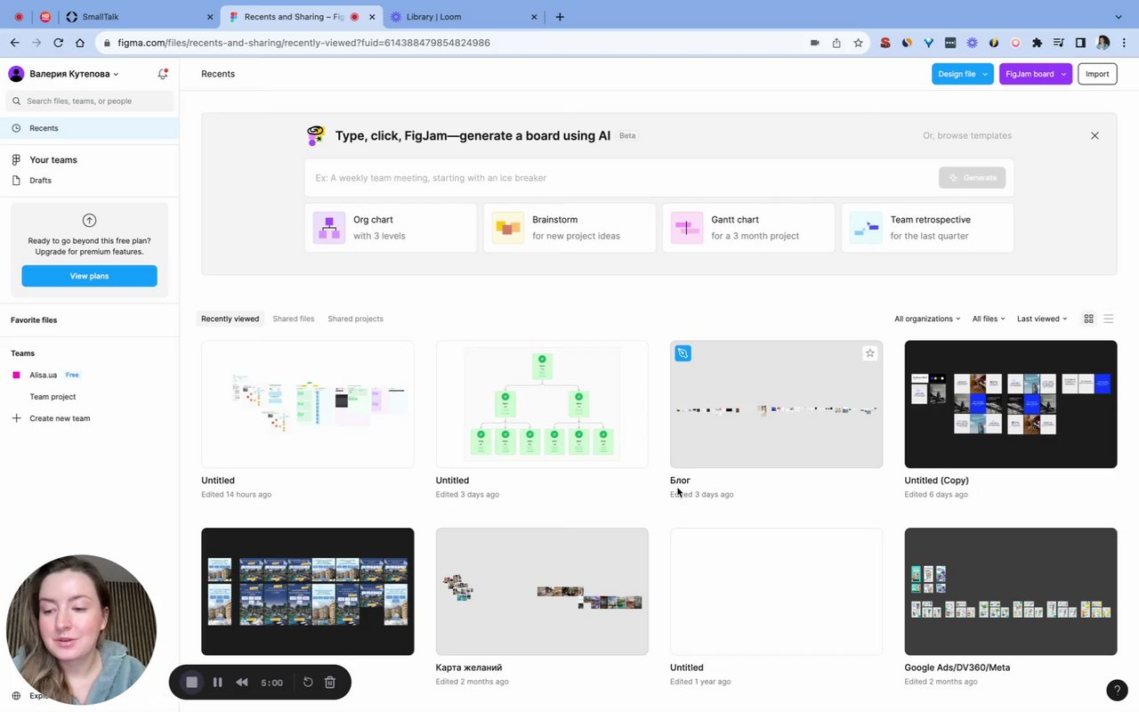Select the Recents clock icon

point(16,128)
